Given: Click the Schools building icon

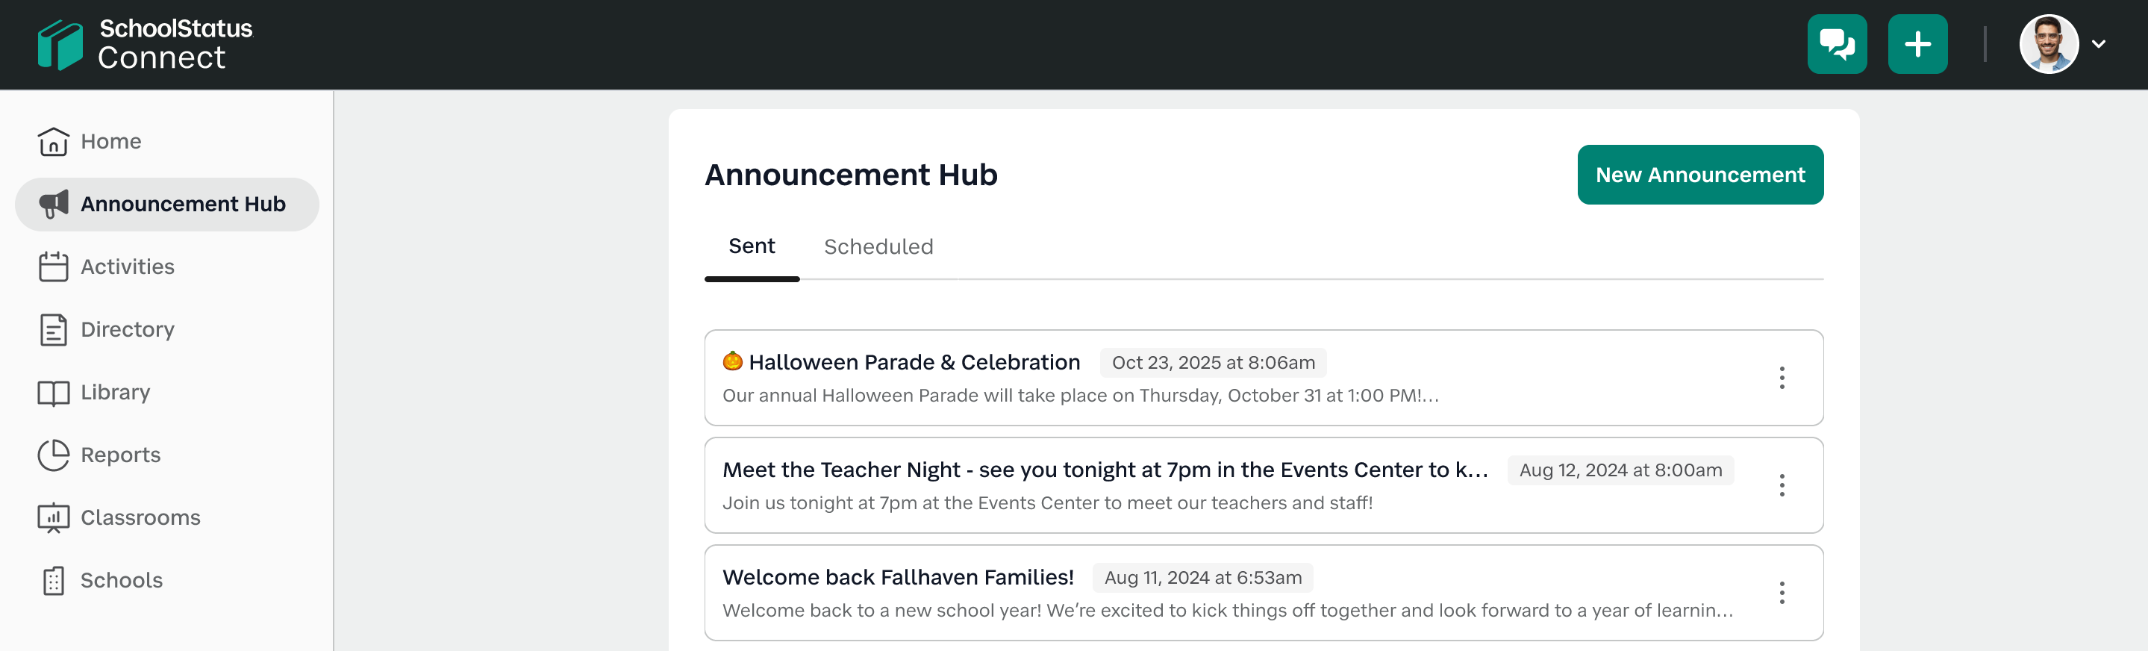Looking at the screenshot, I should click(54, 581).
